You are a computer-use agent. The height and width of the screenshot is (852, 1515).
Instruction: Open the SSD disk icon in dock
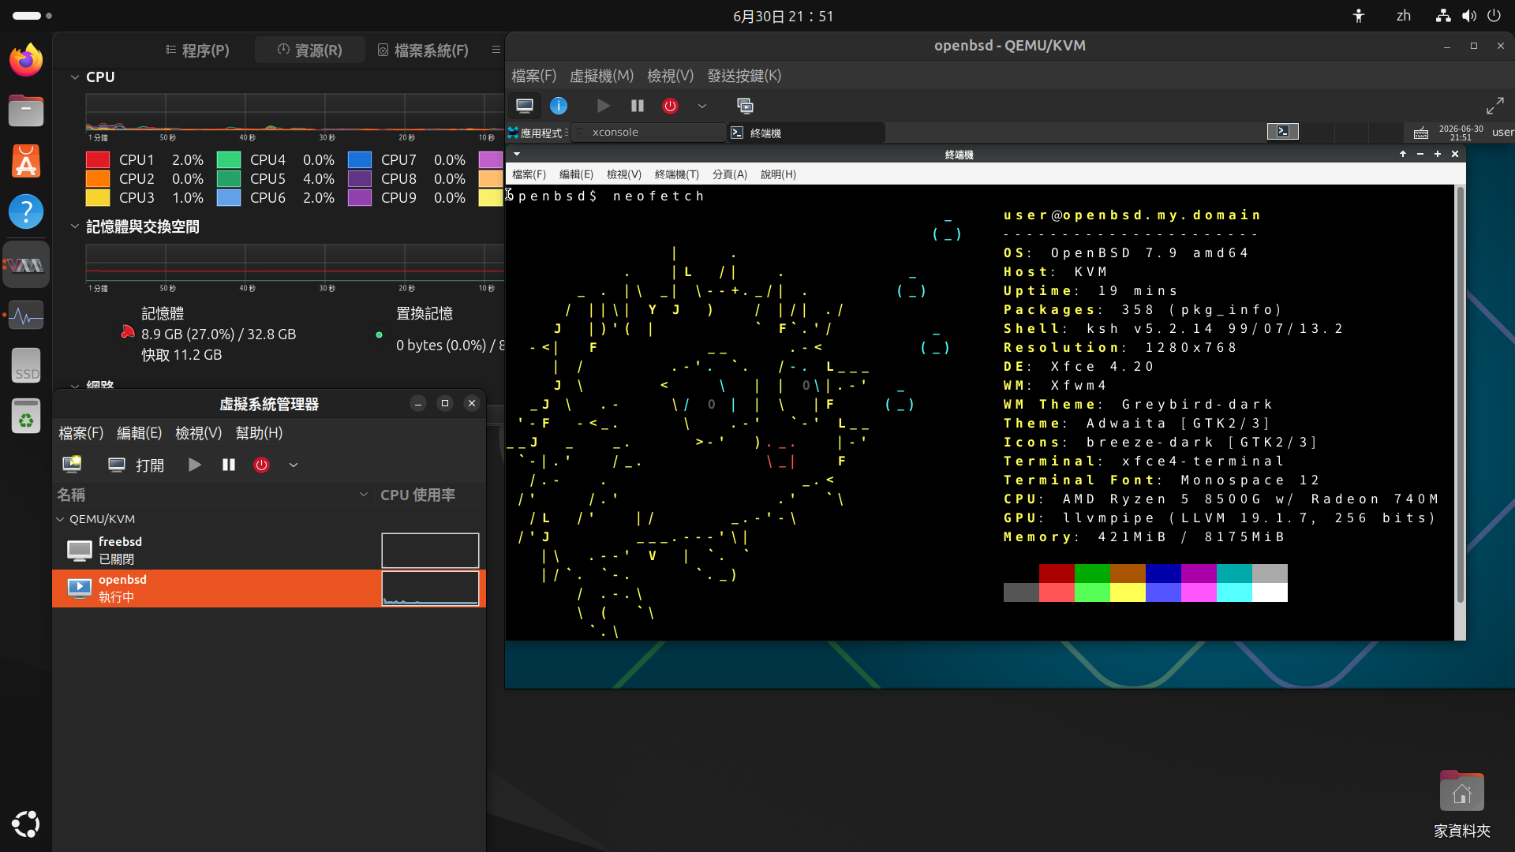tap(26, 366)
